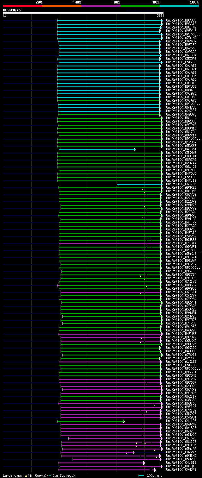Select the UniRef100_C0HGF9 label
The width and height of the screenshot is (202, 478).
coord(181,470)
